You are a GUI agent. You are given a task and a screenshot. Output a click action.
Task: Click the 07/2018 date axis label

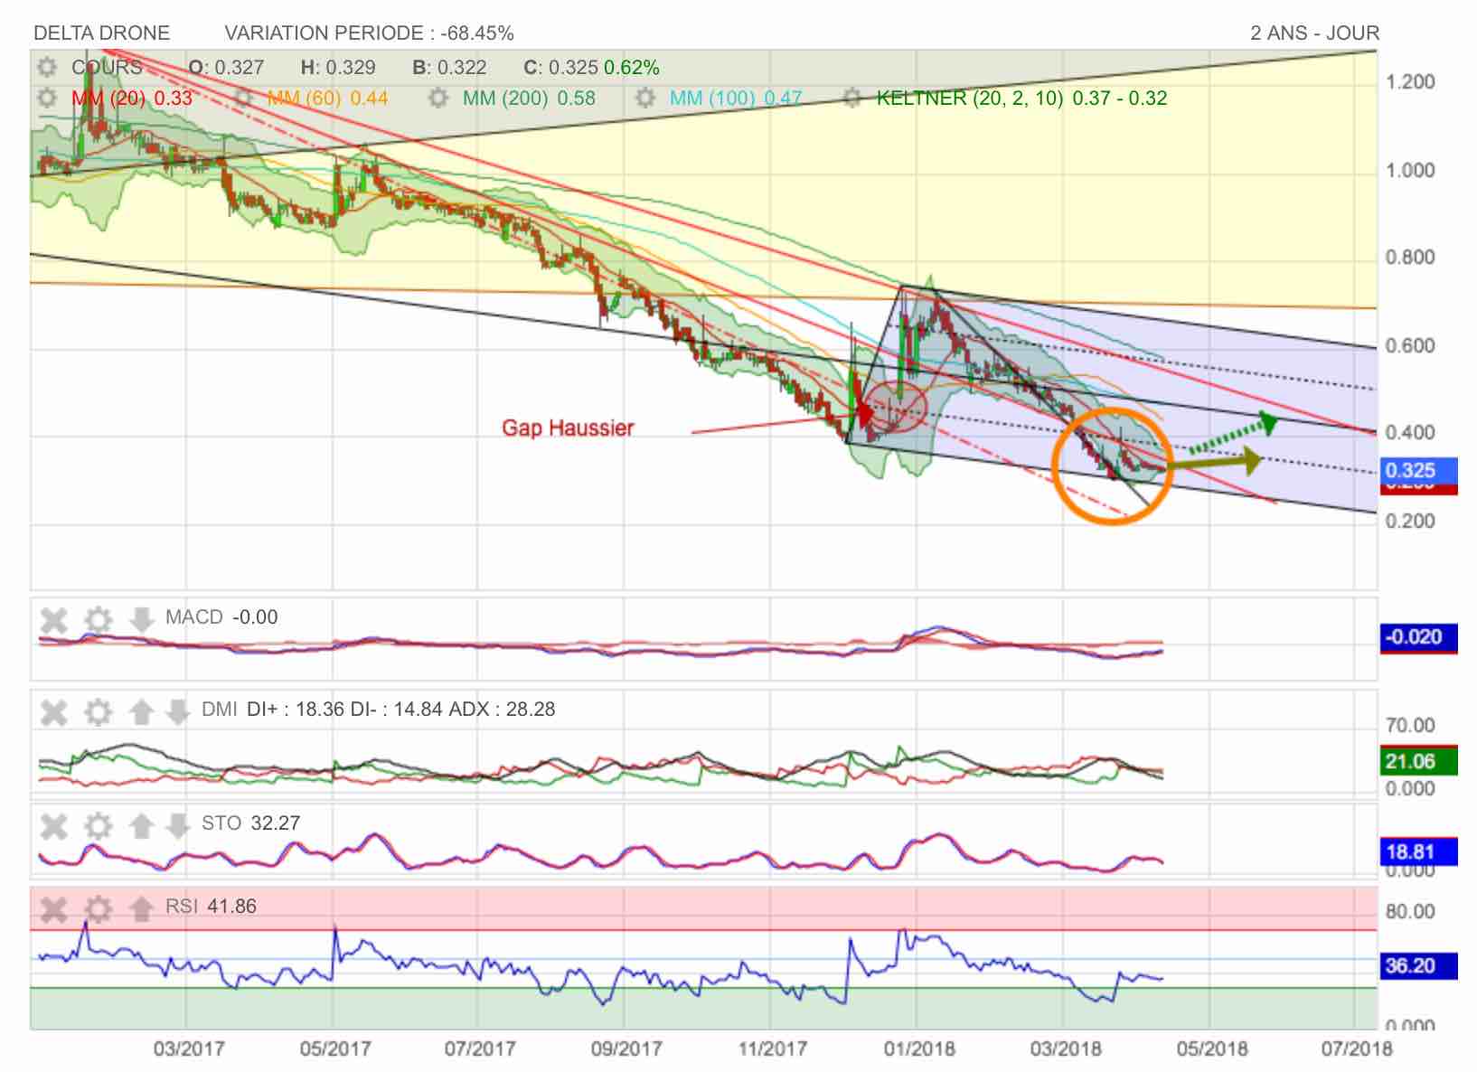(x=1357, y=1049)
